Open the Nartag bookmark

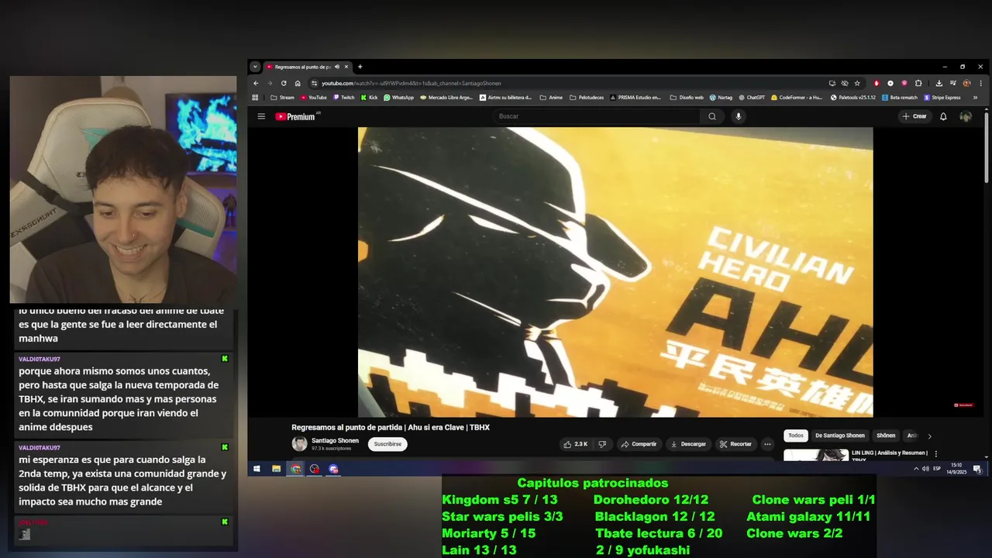pyautogui.click(x=721, y=98)
